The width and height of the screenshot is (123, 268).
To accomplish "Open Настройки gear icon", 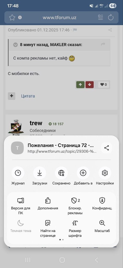I will click(105, 173).
